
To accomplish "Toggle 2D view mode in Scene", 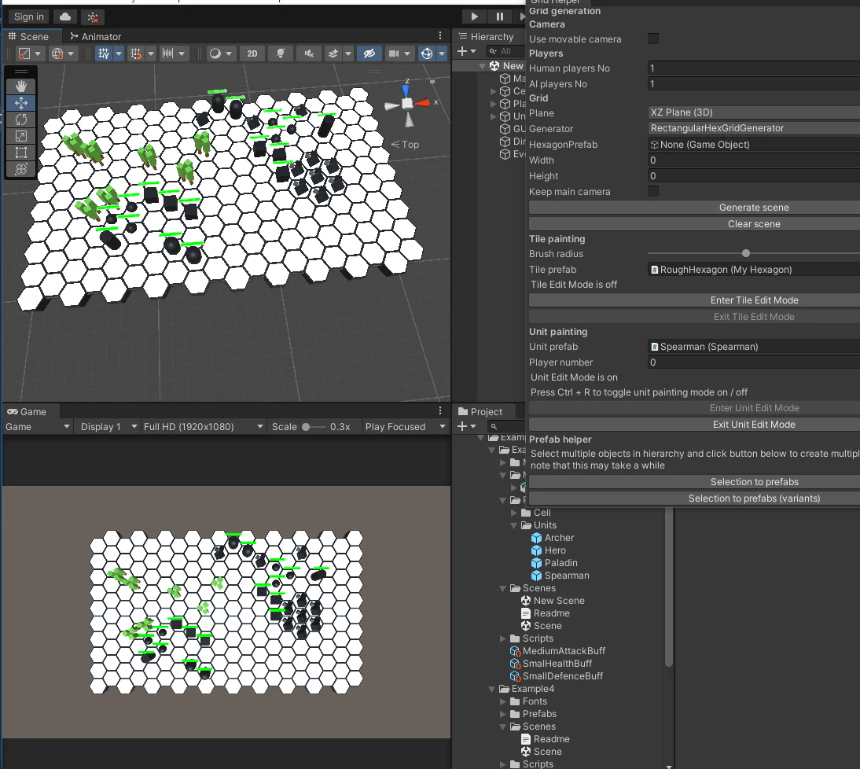I will coord(252,53).
